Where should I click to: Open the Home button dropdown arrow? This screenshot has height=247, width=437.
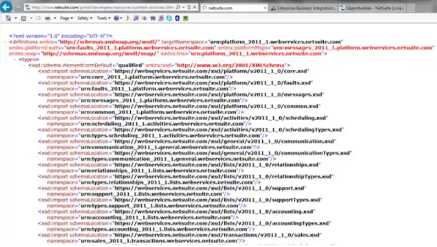point(15,18)
